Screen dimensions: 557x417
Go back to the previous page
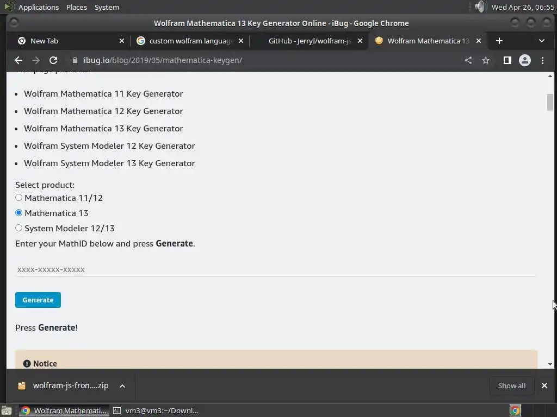click(18, 60)
